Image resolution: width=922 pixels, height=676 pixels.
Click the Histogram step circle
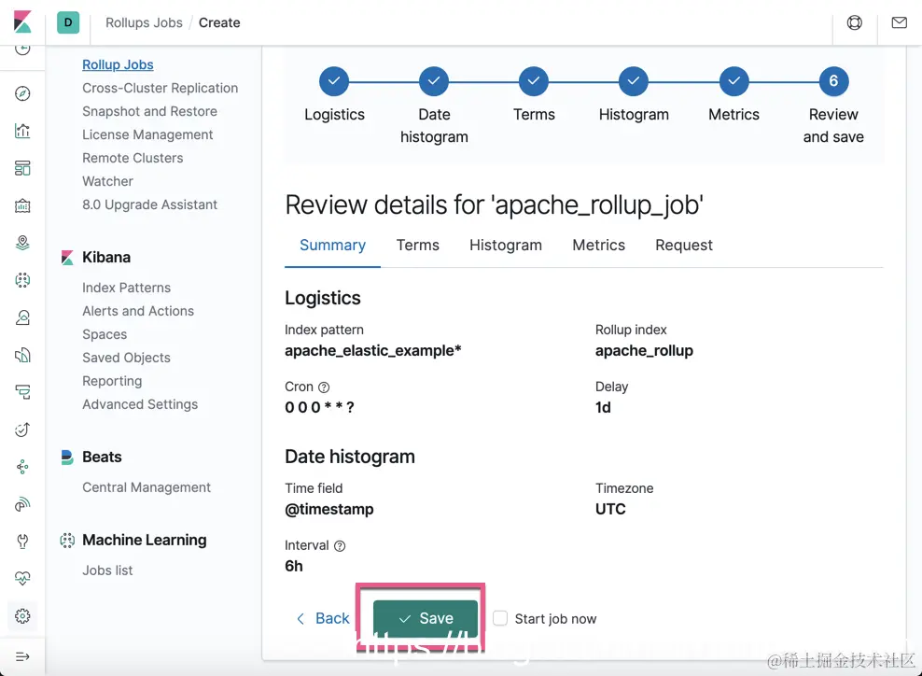634,81
